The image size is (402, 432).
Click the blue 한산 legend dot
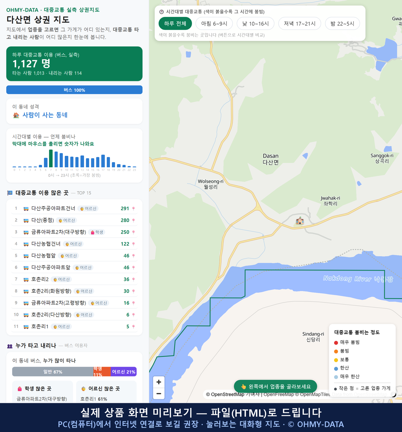336,369
